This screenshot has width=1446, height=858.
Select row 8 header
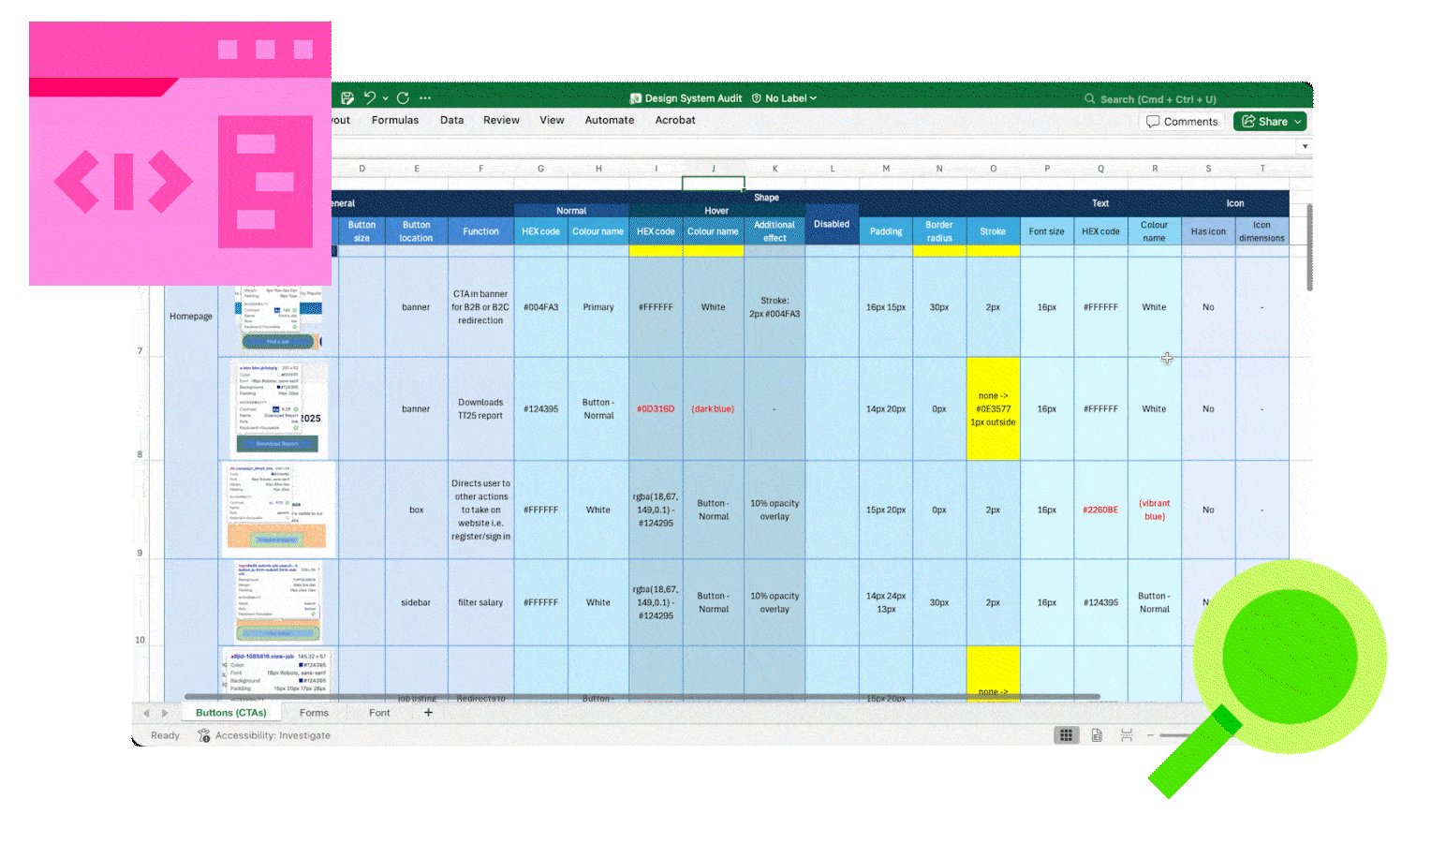click(139, 453)
